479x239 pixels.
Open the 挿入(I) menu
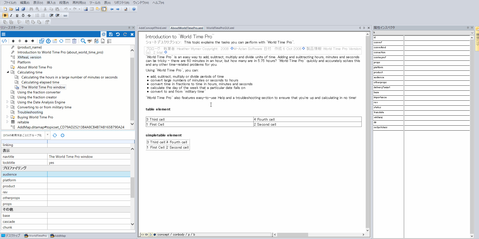(x=51, y=3)
